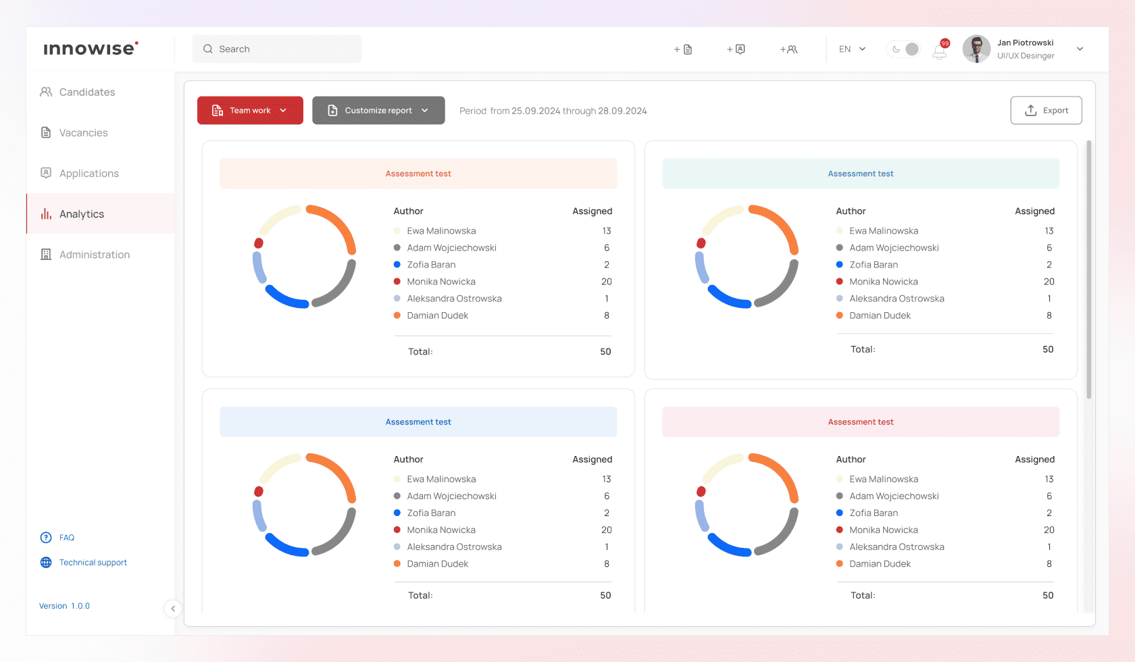Click the teal Assessment test header
The image size is (1135, 662).
[861, 174]
